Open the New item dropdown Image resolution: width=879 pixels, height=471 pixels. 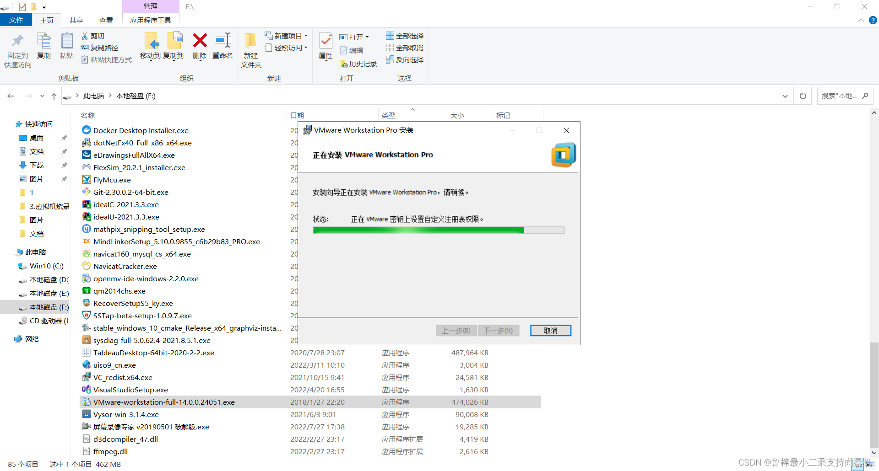click(x=286, y=36)
